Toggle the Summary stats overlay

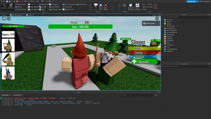tap(150, 7)
